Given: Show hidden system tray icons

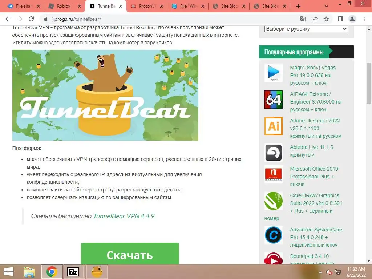Looking at the screenshot, I should pyautogui.click(x=320, y=272).
